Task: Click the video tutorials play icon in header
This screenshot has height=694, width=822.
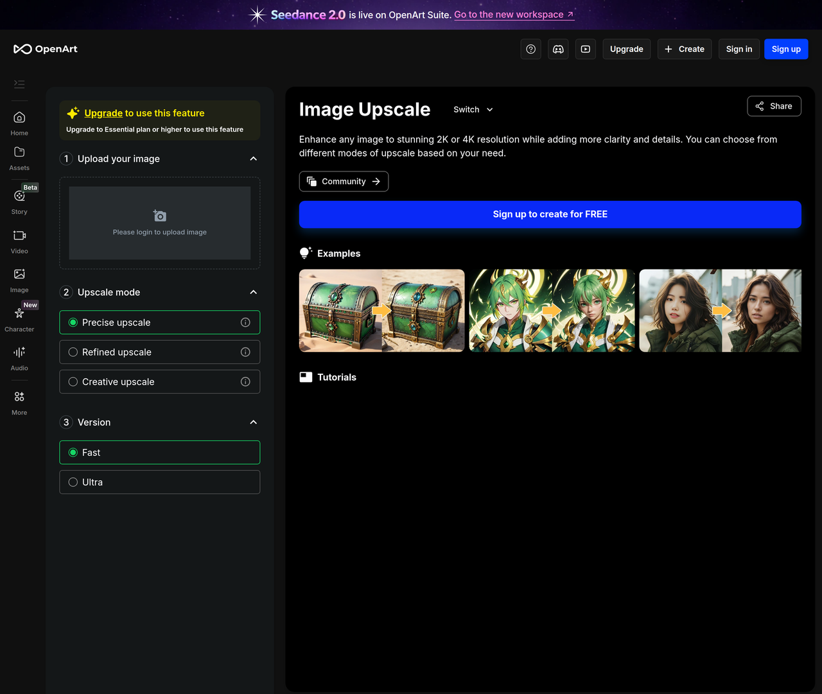Action: tap(586, 49)
